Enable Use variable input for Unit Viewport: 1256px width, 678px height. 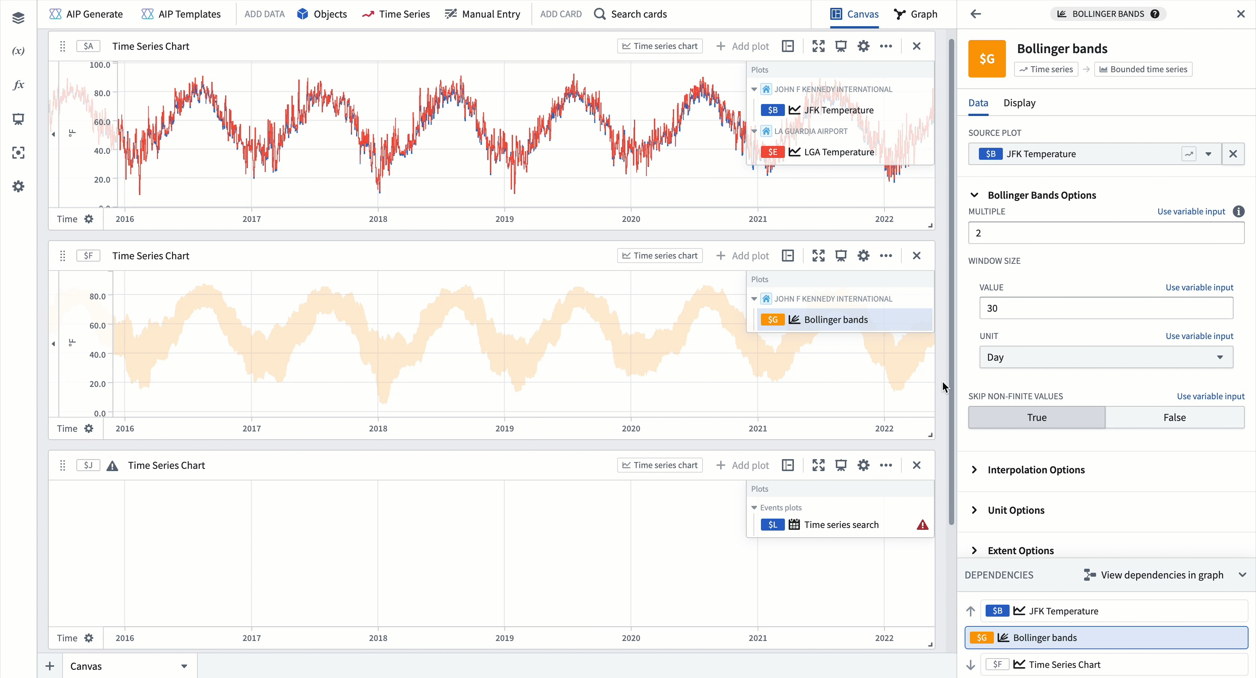(1200, 336)
